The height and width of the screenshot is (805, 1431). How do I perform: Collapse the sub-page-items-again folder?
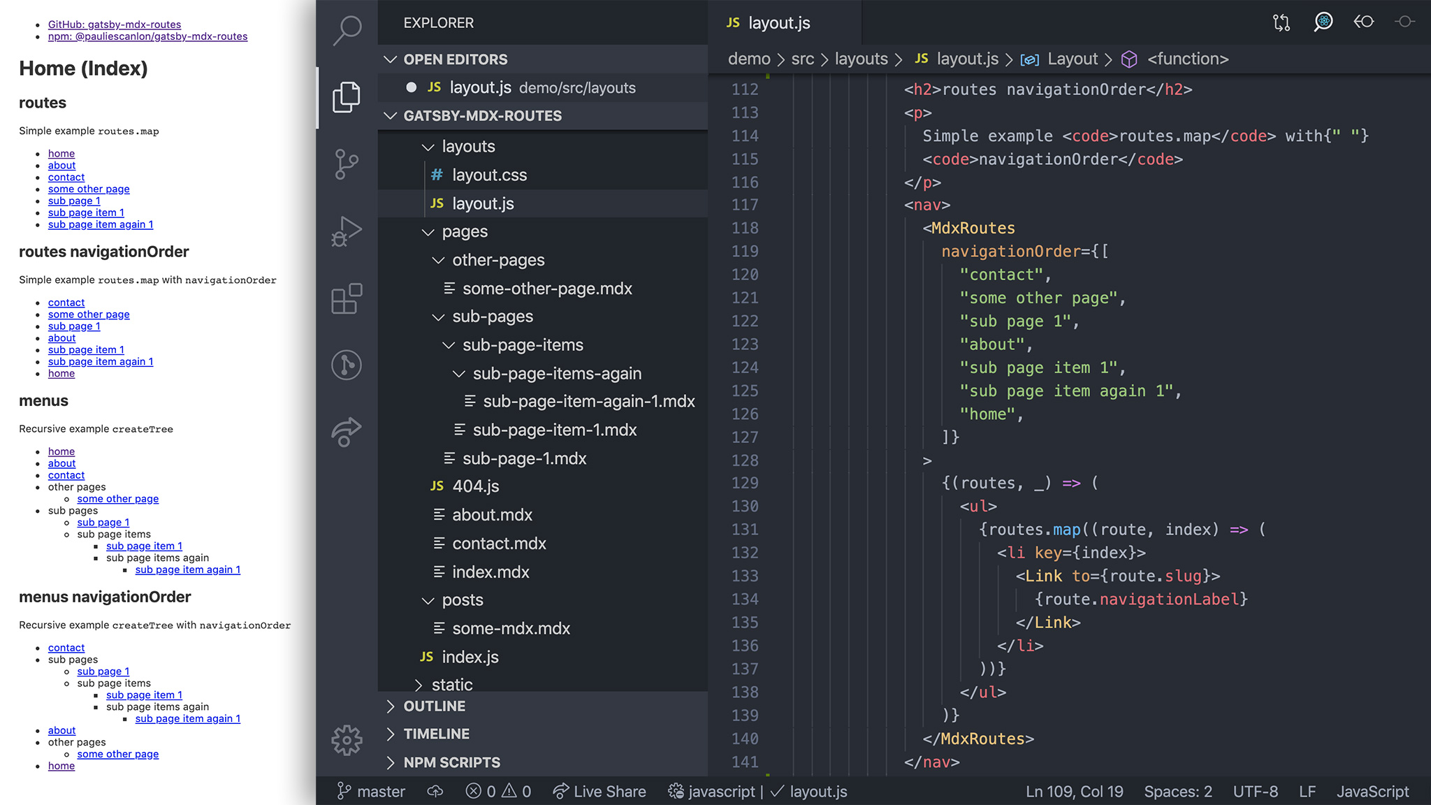pyautogui.click(x=543, y=374)
